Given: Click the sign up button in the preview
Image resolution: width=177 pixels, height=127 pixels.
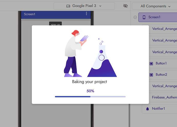Looking at the screenshot, I should tap(55, 24).
